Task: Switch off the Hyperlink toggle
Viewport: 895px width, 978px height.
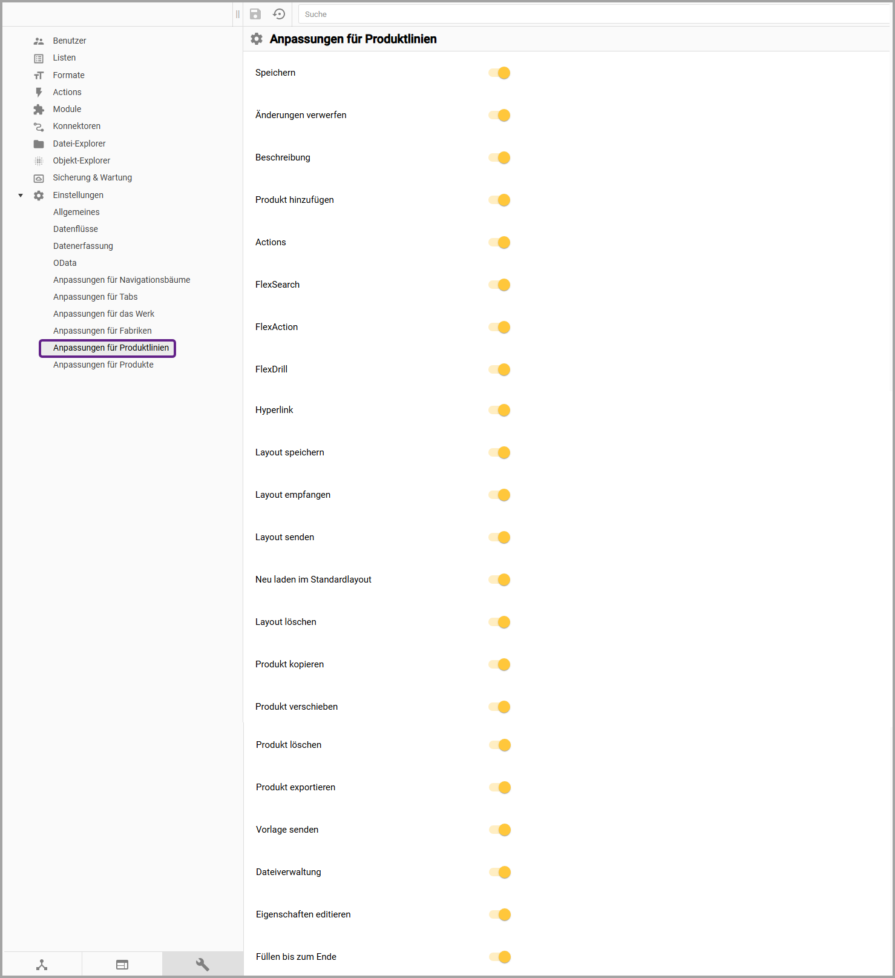Action: tap(500, 411)
